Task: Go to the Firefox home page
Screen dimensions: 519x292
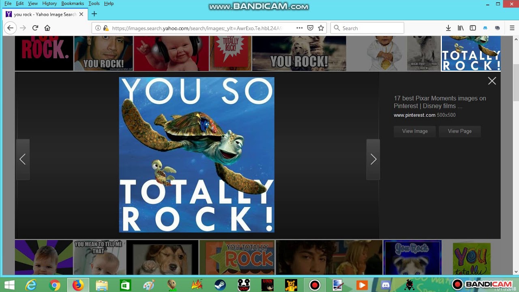Action: point(47,28)
